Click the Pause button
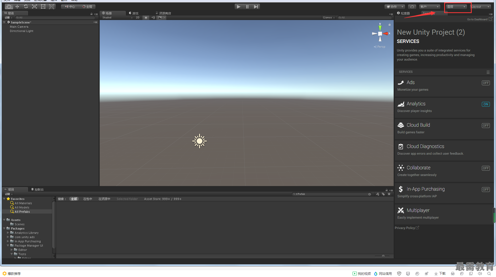The image size is (496, 277). 247,7
